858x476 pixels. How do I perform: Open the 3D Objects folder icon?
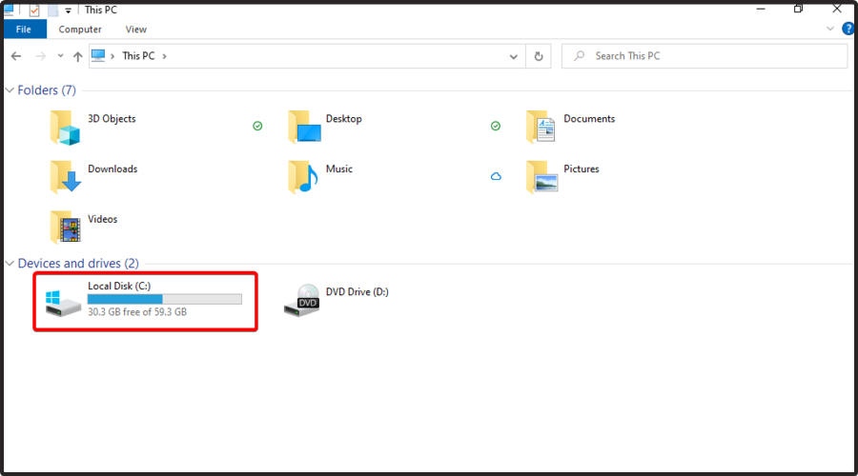[x=65, y=128]
